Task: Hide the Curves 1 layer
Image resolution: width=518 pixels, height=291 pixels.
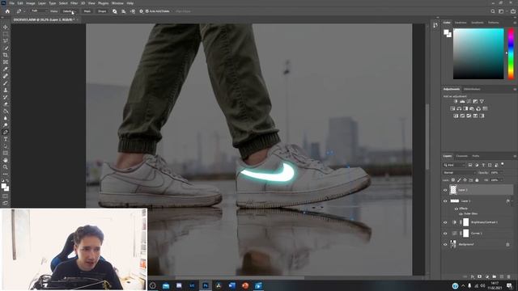Action: tap(445, 234)
